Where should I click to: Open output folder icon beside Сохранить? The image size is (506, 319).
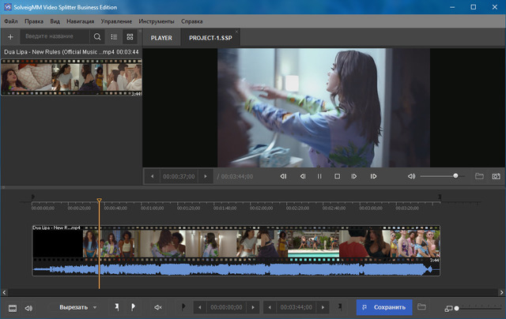(421, 307)
